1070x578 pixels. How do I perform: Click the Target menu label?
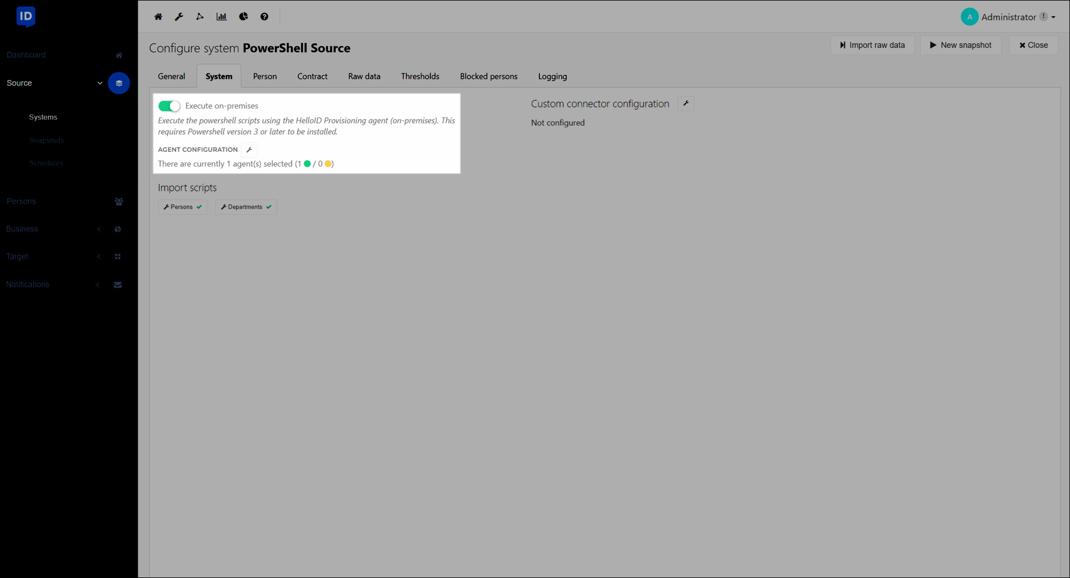17,256
